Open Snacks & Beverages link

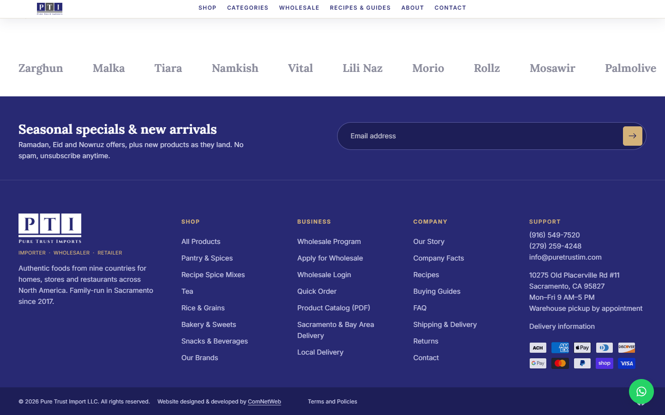[x=215, y=341]
